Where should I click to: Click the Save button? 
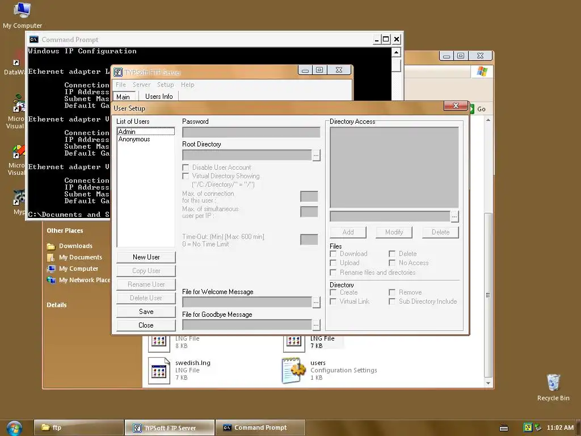(x=146, y=312)
